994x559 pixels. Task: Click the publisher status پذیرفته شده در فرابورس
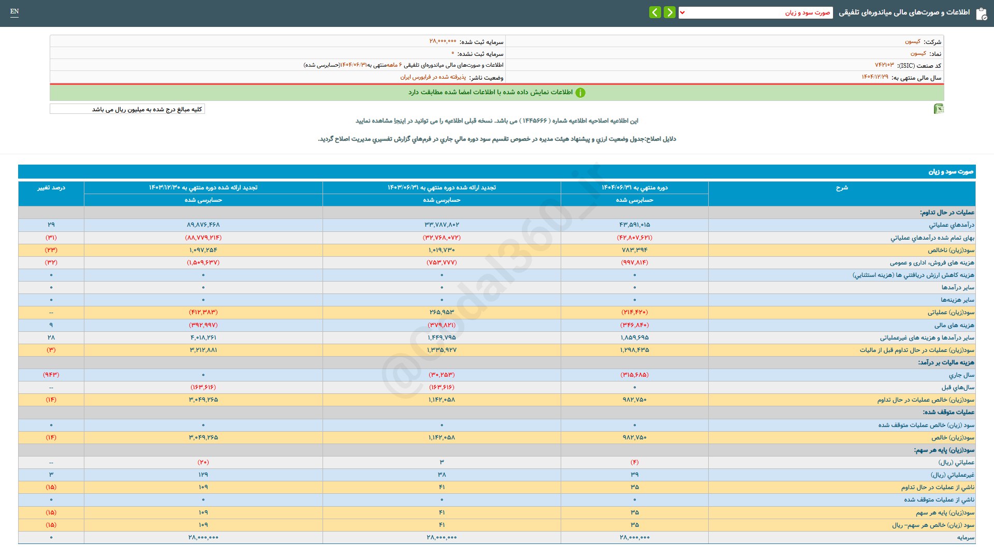click(x=433, y=77)
